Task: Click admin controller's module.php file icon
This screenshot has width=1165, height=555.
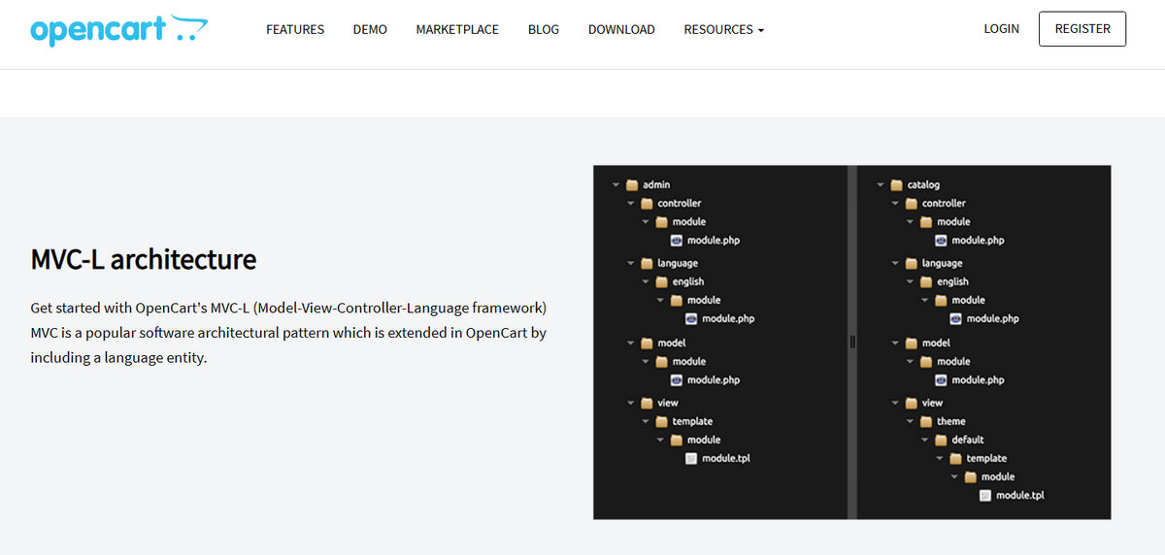Action: pos(677,241)
